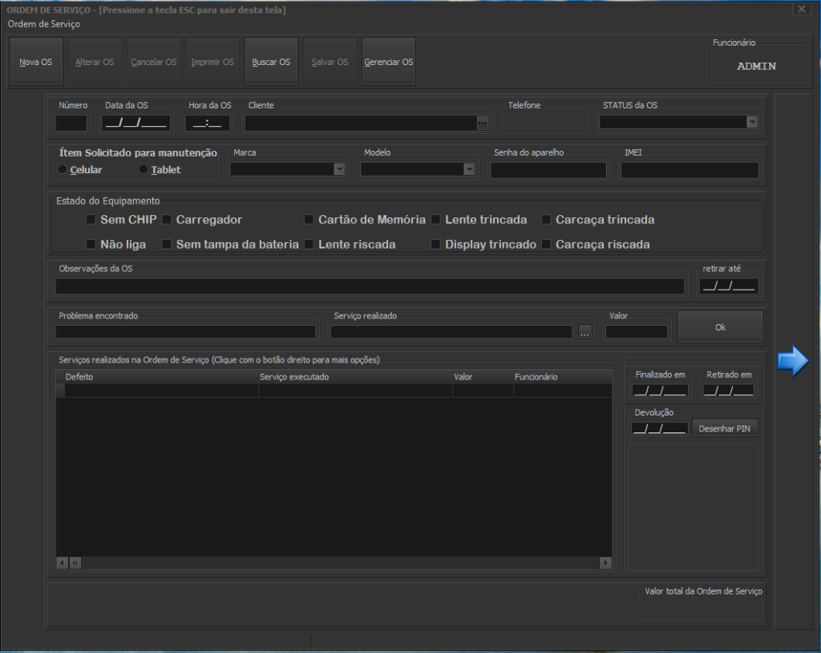This screenshot has width=821, height=653.
Task: Click the blue right arrow icon
Action: [x=792, y=361]
